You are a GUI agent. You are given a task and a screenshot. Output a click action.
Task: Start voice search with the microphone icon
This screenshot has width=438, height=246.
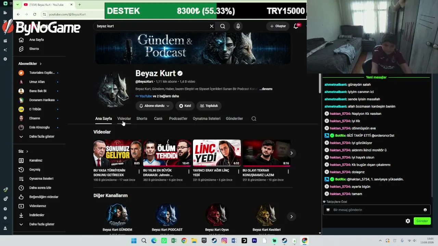tap(238, 26)
